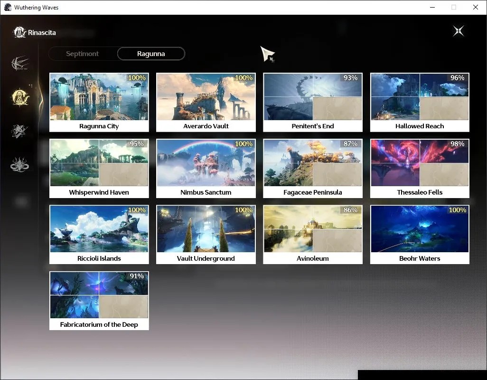Click the Wuthering Waves title bar icon
The height and width of the screenshot is (380, 487).
click(x=8, y=7)
